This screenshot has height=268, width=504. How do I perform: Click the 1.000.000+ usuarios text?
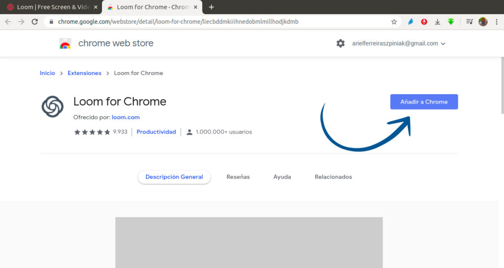point(224,132)
